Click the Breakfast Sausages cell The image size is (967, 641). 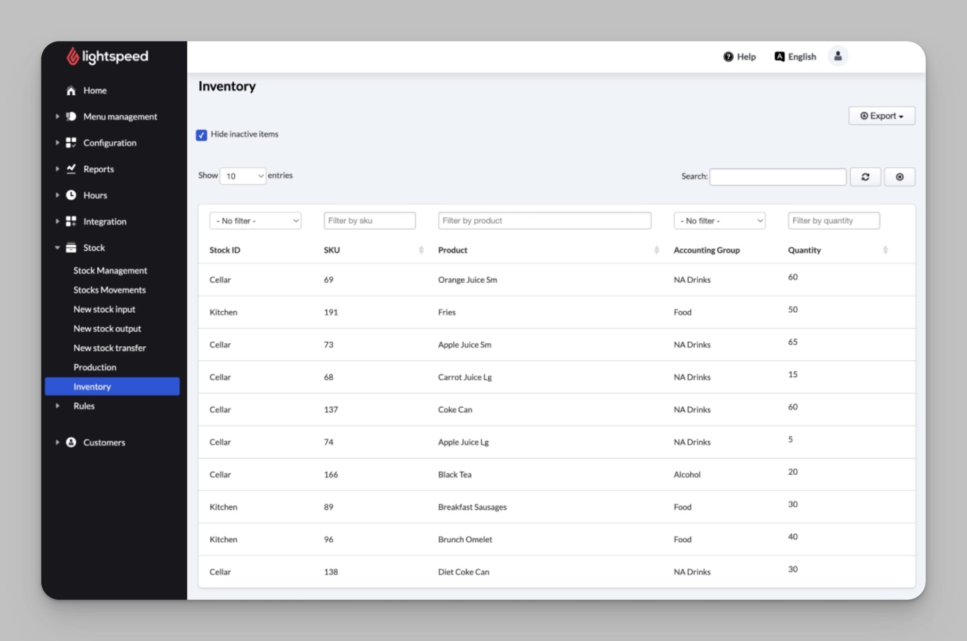472,507
